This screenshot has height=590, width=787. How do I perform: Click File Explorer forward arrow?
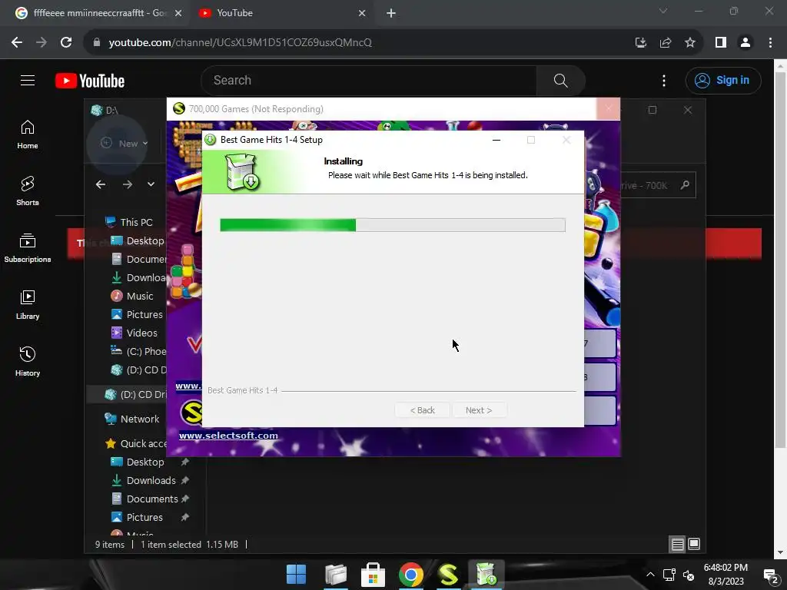(128, 184)
